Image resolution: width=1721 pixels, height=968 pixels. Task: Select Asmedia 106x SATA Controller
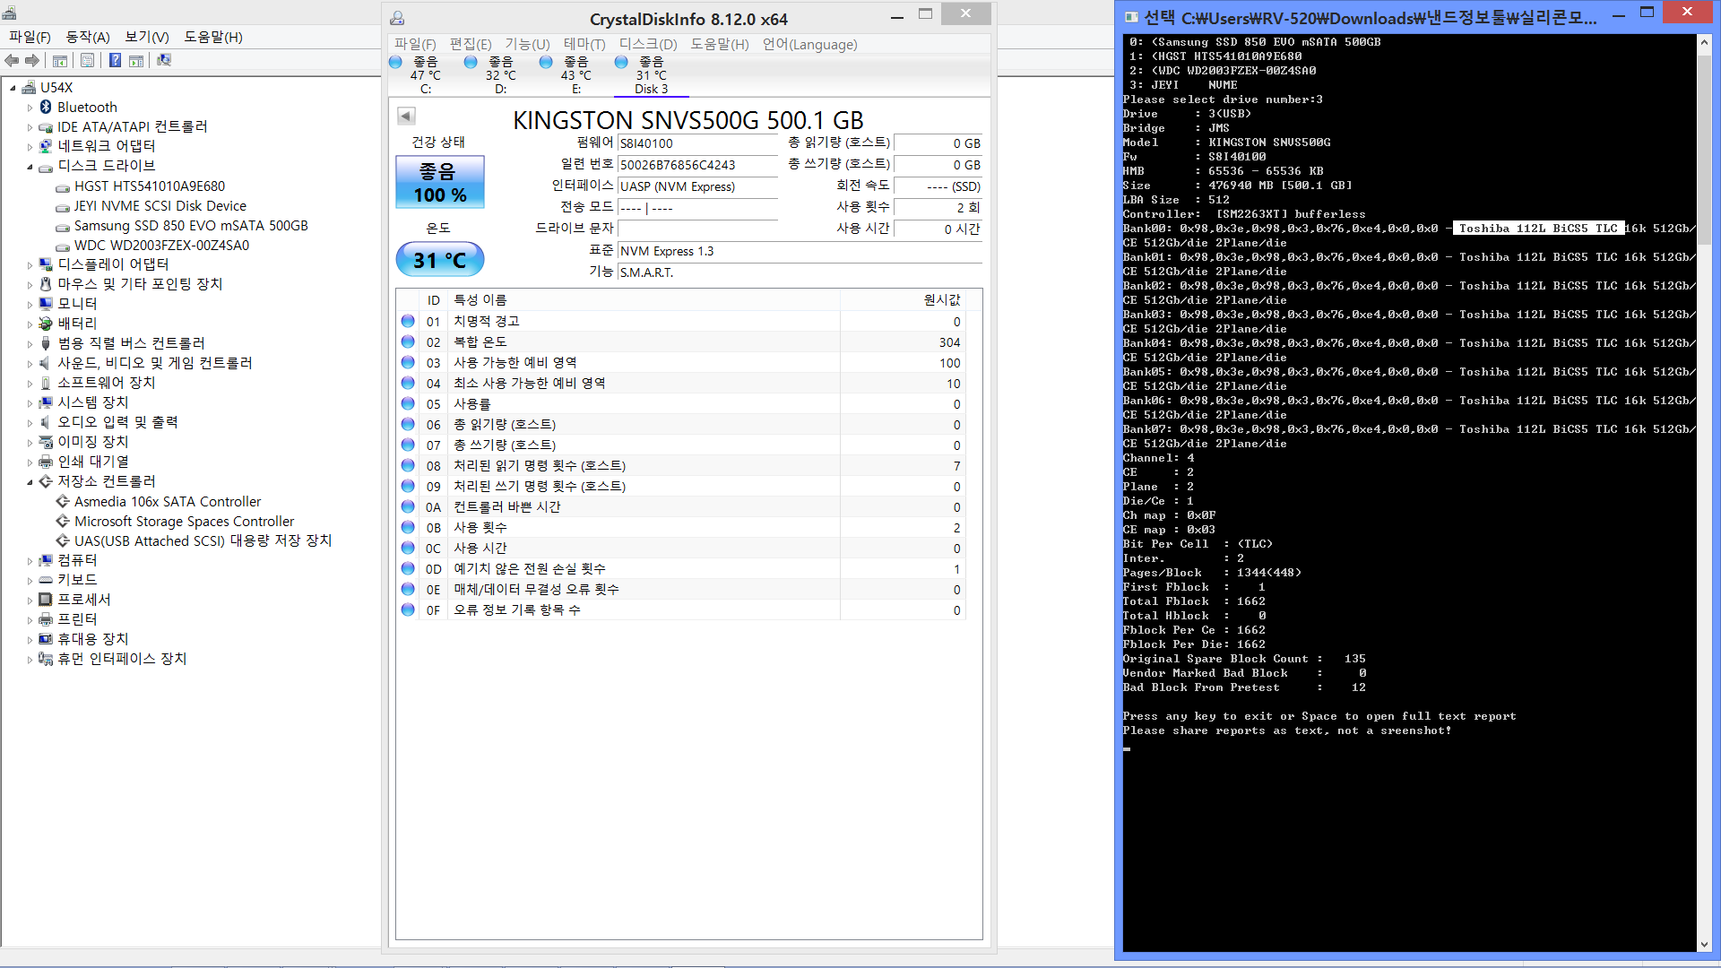(168, 502)
